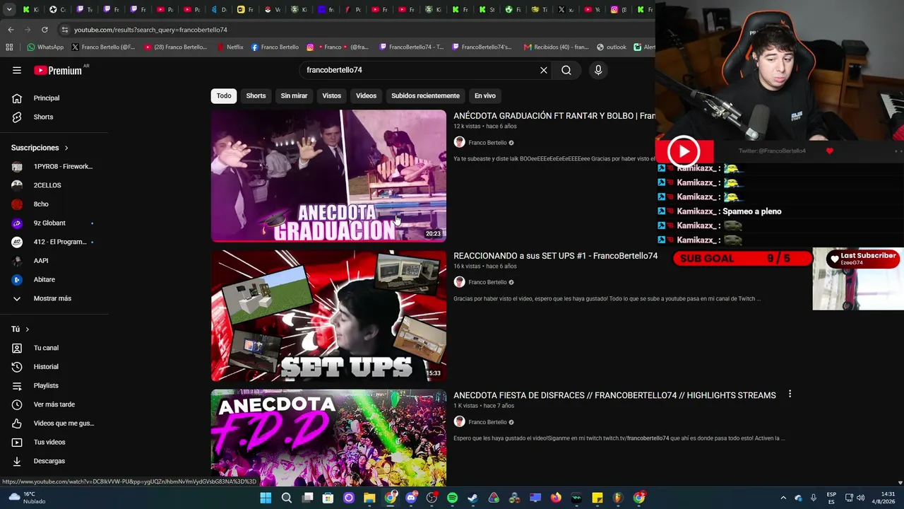Clear the search box with the X
Screen dimensions: 904x509
pyautogui.click(x=544, y=70)
